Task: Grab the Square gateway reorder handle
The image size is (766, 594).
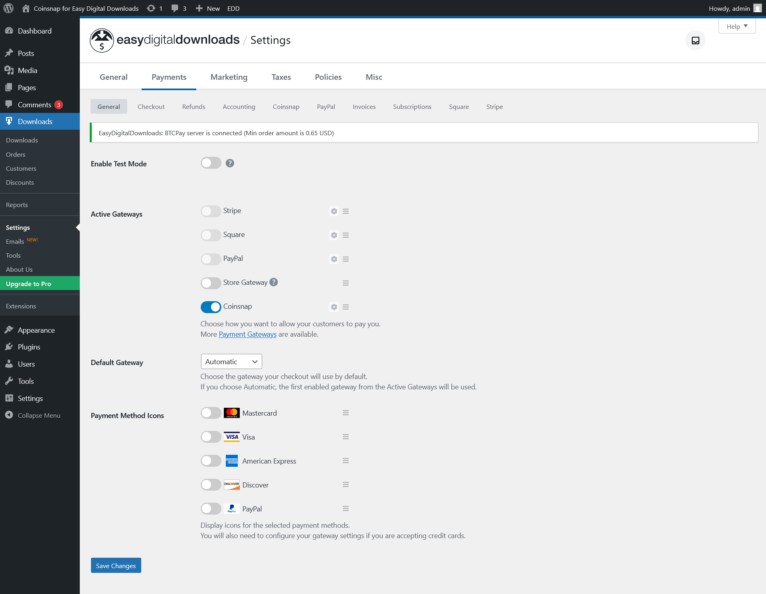Action: (346, 235)
